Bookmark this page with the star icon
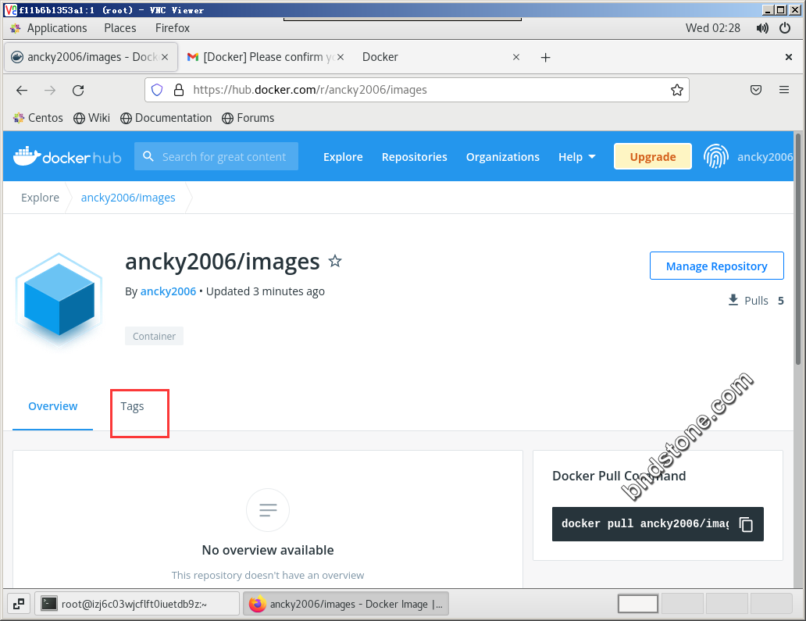The width and height of the screenshot is (806, 621). (677, 90)
